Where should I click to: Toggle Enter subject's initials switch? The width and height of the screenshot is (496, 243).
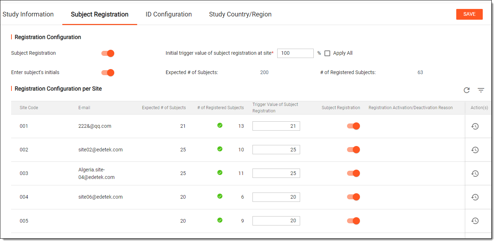pos(108,73)
